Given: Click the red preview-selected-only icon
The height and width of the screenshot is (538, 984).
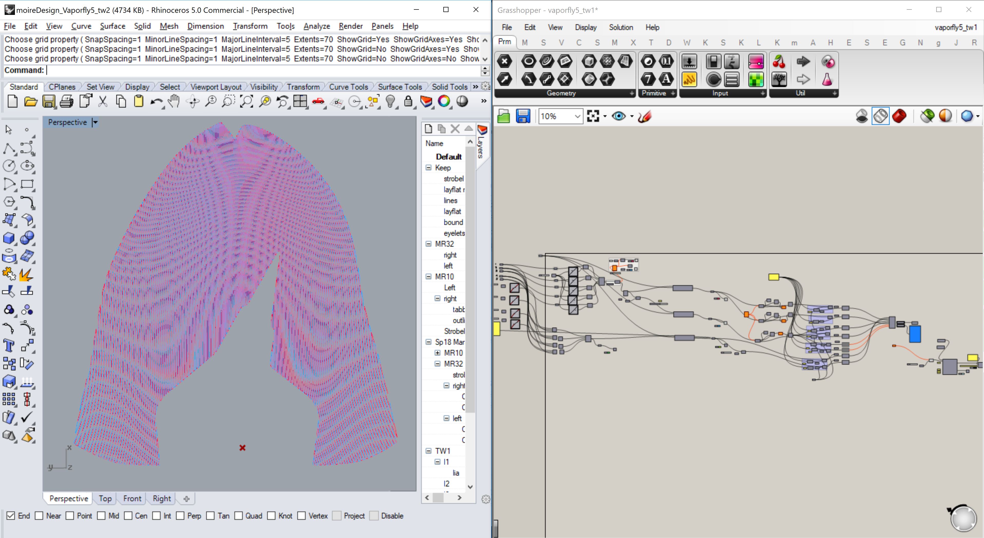Looking at the screenshot, I should pos(899,116).
